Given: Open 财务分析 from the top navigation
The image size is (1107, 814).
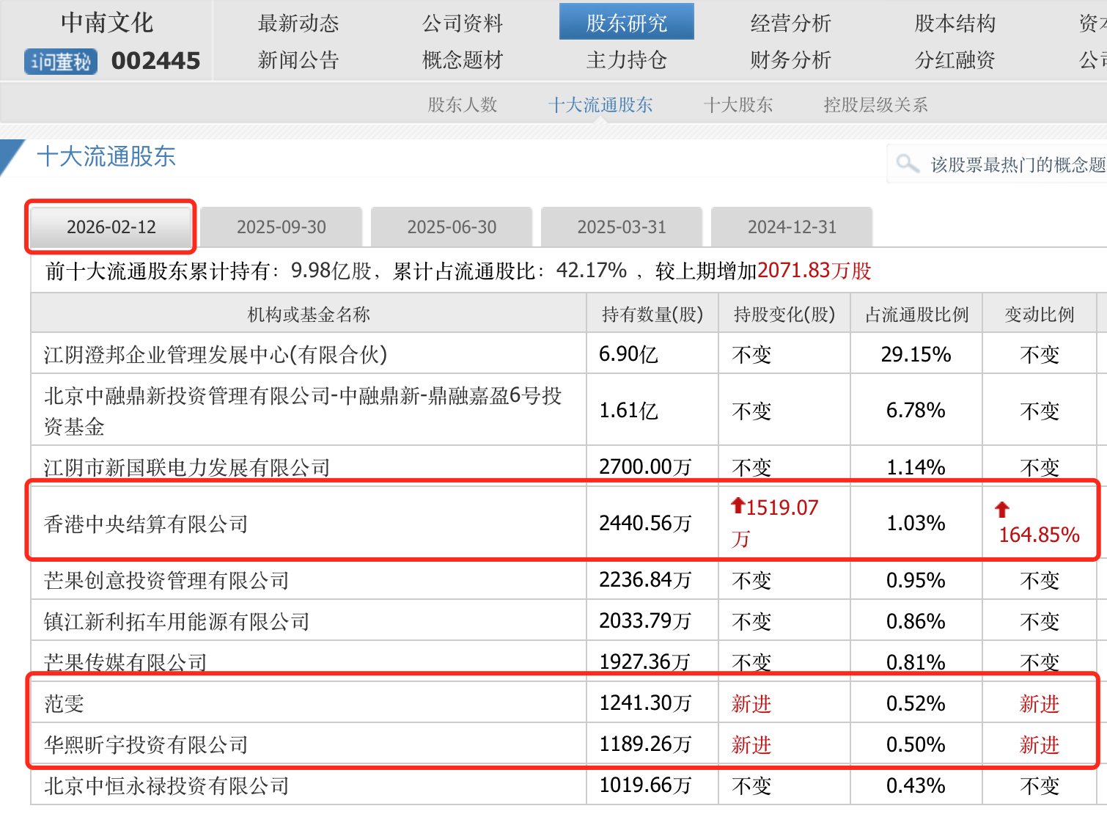Looking at the screenshot, I should point(790,61).
